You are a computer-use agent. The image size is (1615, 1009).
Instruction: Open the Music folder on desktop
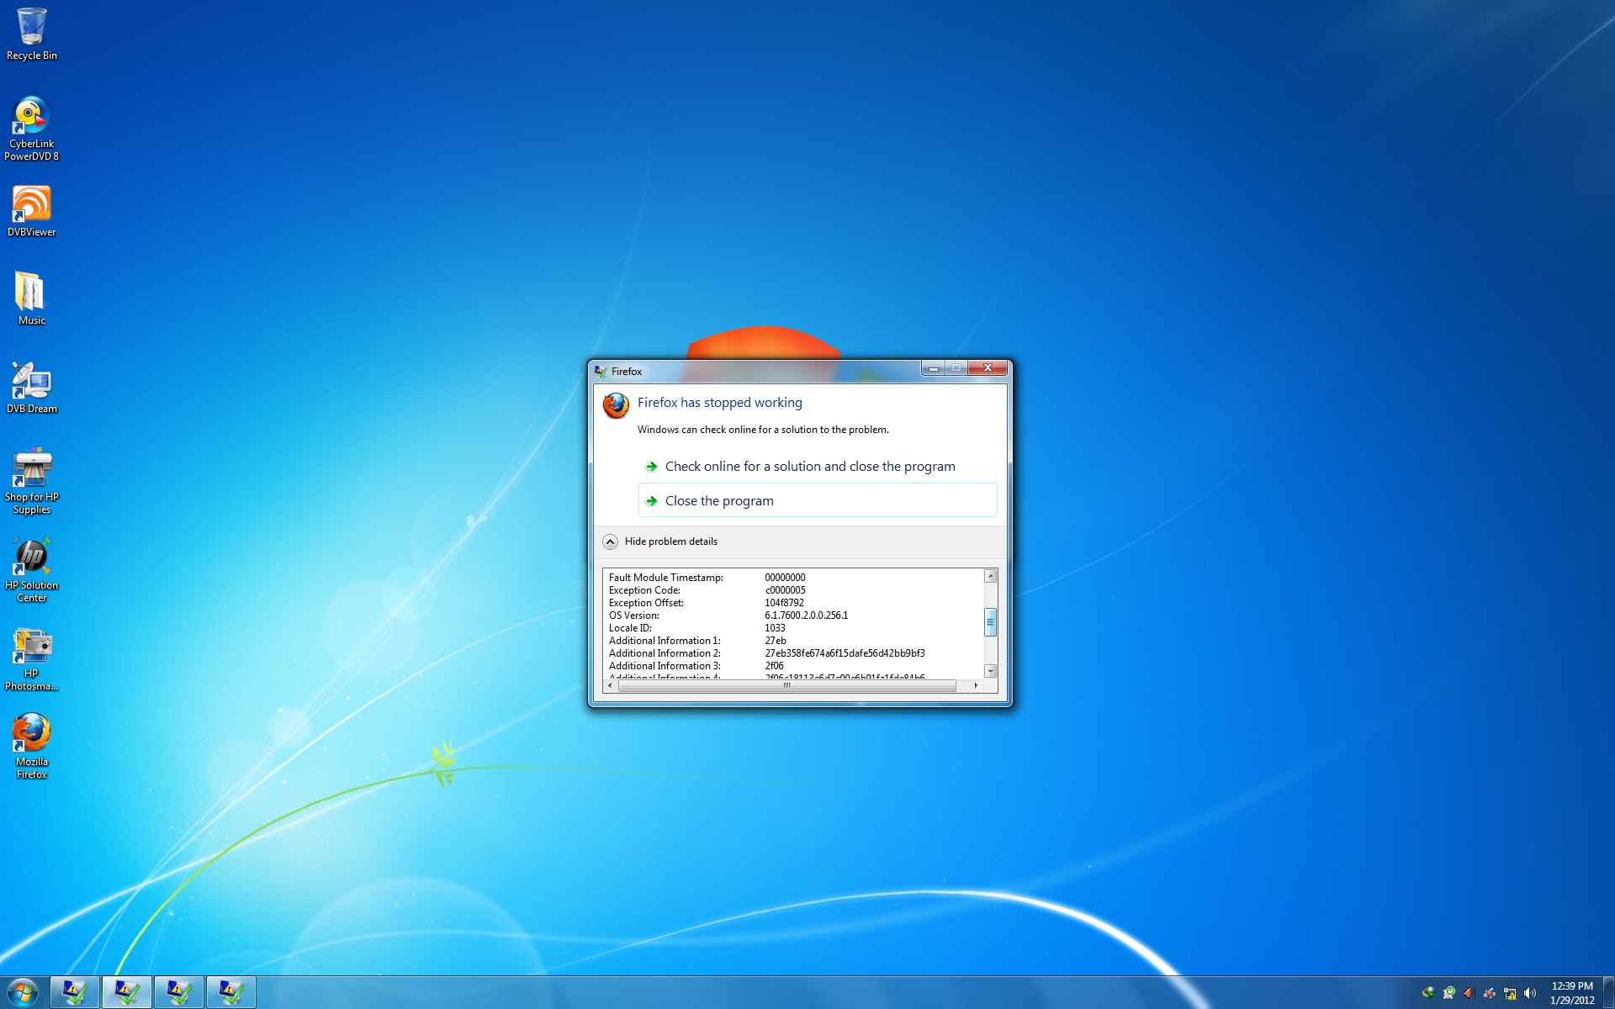tap(31, 299)
